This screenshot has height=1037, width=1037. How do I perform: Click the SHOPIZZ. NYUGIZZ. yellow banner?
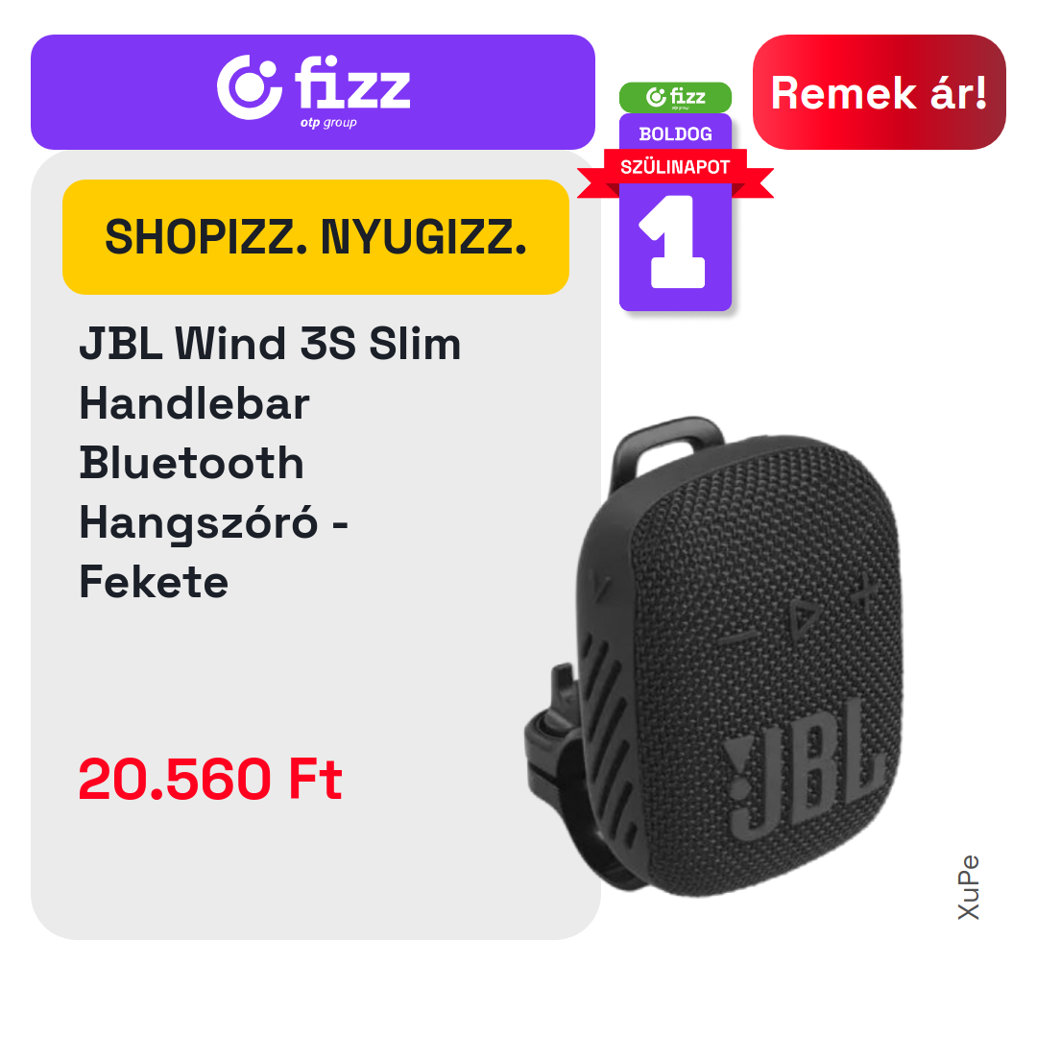tap(316, 237)
